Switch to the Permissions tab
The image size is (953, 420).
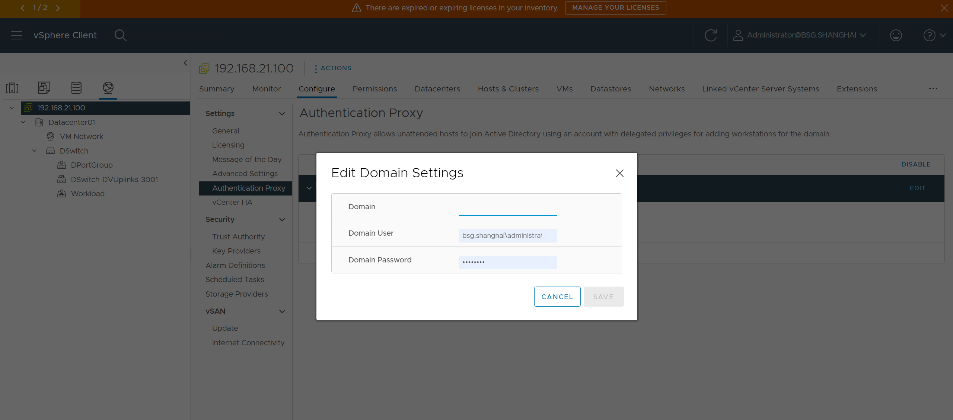click(374, 89)
